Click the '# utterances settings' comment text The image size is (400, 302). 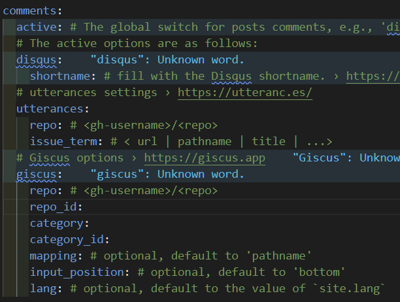coord(87,93)
